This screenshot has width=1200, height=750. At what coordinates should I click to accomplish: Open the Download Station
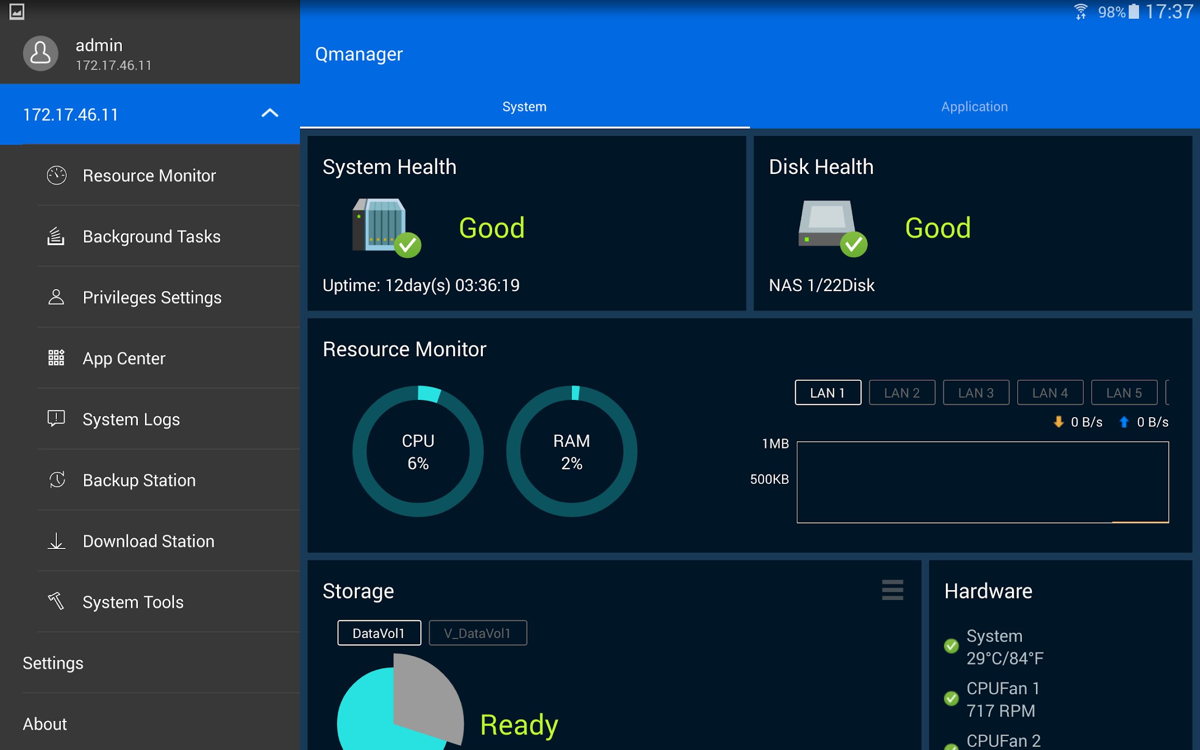pos(148,541)
